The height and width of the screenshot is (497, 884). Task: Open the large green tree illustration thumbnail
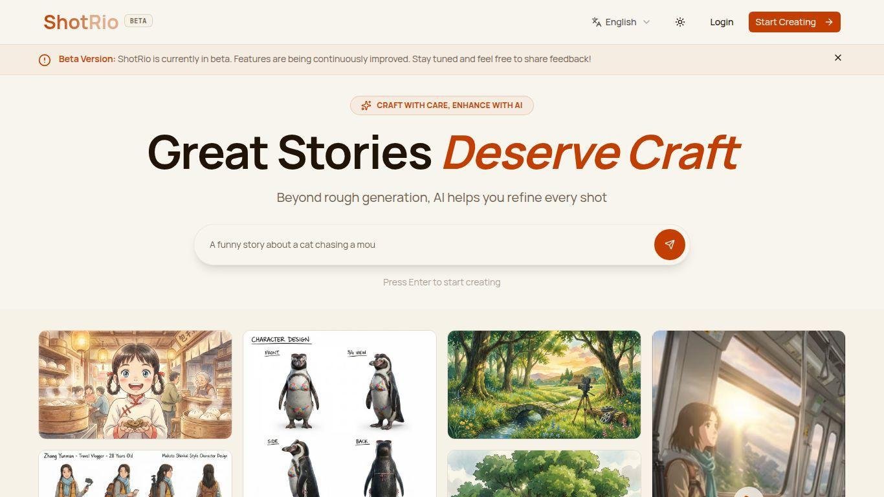(544, 474)
